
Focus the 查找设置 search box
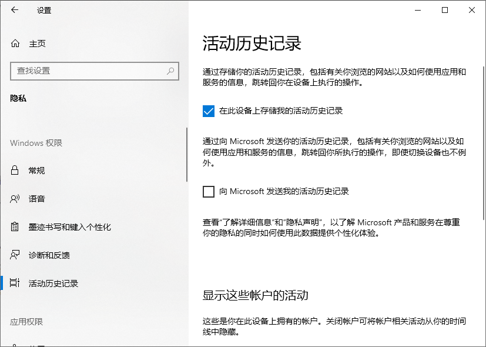coord(95,71)
